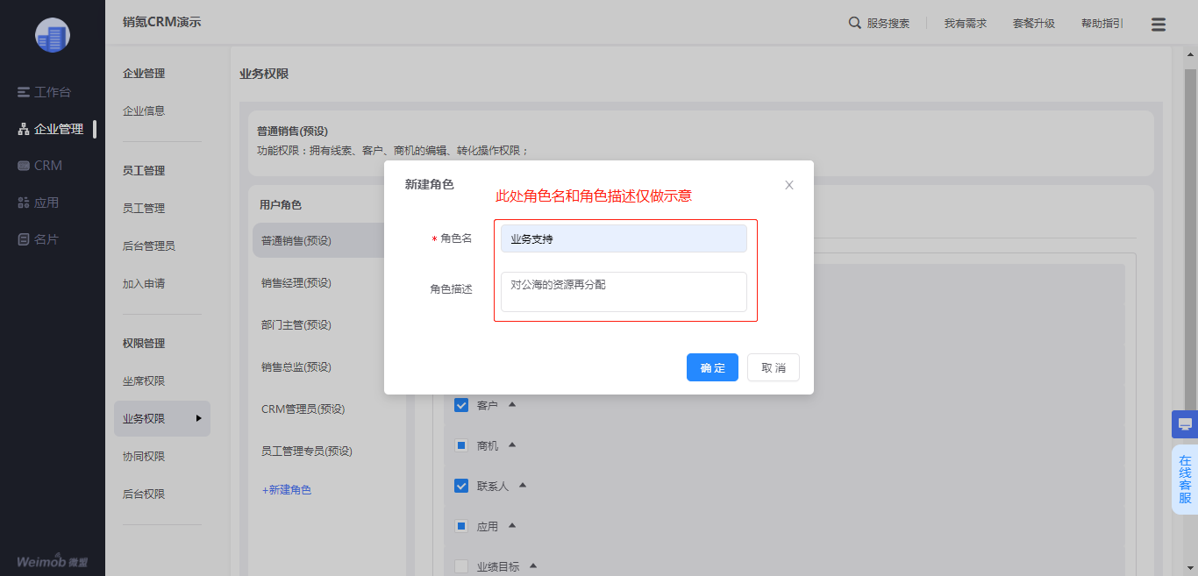1198x576 pixels.
Task: Click the CRM sidebar icon
Action: tap(24, 166)
